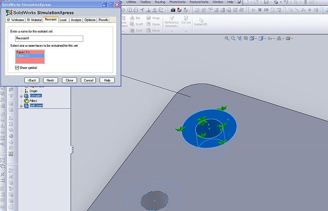
Task: Click the Rib feature icon
Action: (132, 18)
